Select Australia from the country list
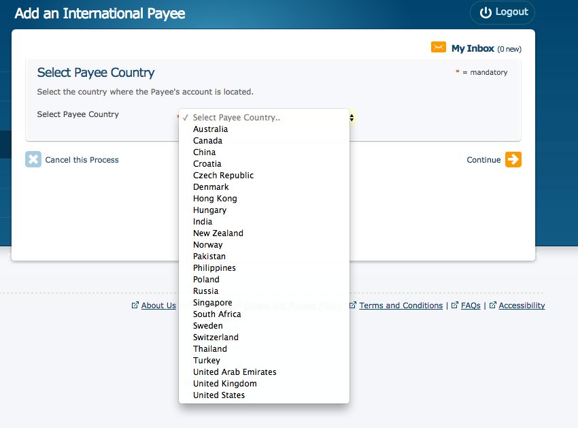Viewport: 578px width, 428px height. pos(264,129)
